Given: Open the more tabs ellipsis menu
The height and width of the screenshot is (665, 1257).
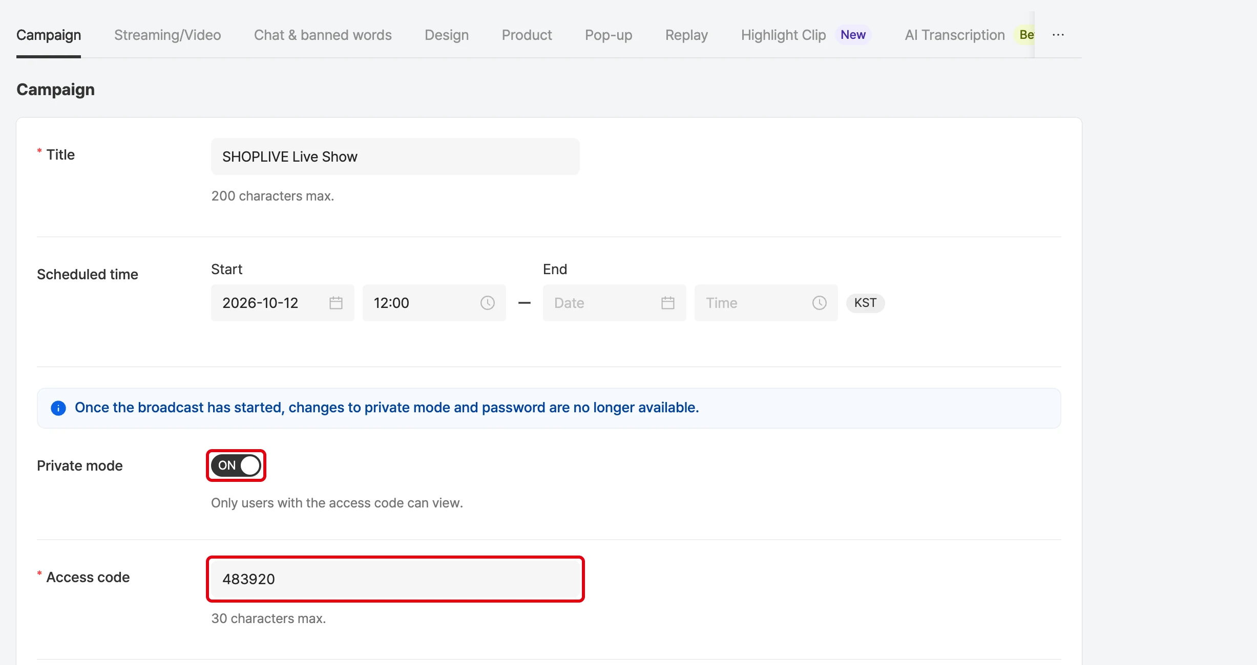Looking at the screenshot, I should coord(1058,35).
